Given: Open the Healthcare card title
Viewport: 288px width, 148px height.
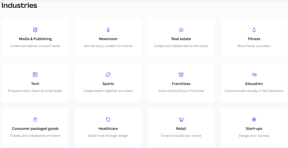Looking at the screenshot, I should click(108, 129).
